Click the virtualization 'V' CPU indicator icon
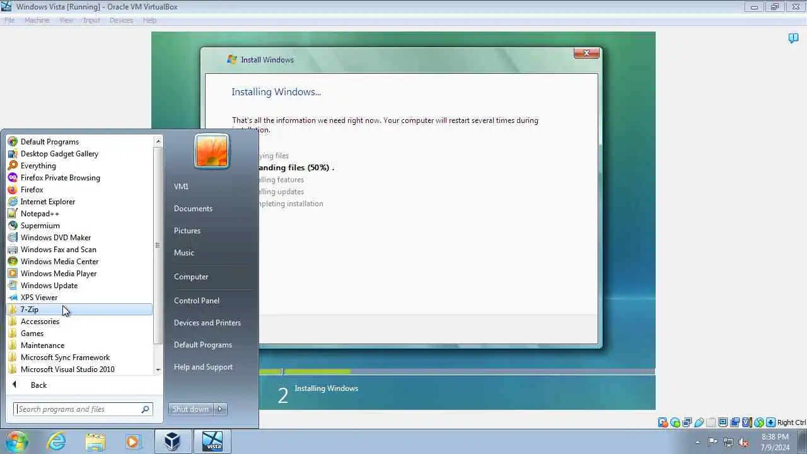Screen dimensions: 807x454 (746, 422)
